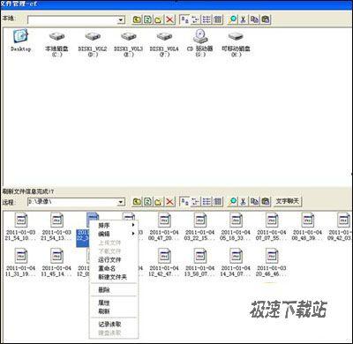353x344 pixels.
Task: Refresh the local file list via toolbar
Action: pyautogui.click(x=147, y=19)
